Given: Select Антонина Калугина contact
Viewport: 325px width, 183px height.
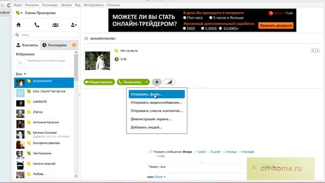Looking at the screenshot, I should tap(44, 124).
